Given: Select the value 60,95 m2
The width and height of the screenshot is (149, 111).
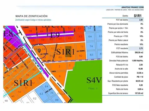Looking at the screenshot, I should [139, 81].
